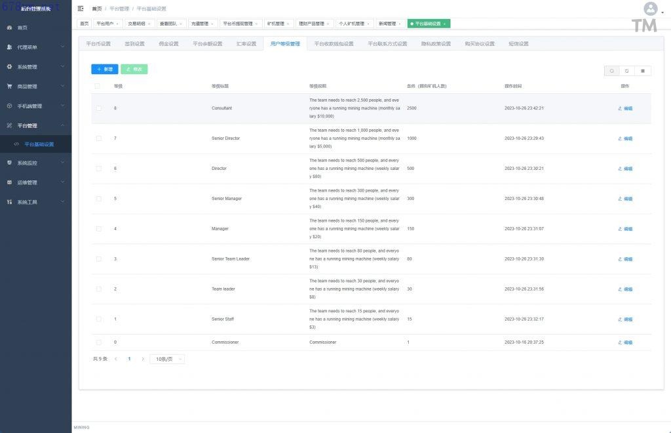Click the user avatar icon at top right
671x433 pixels.
(x=650, y=9)
